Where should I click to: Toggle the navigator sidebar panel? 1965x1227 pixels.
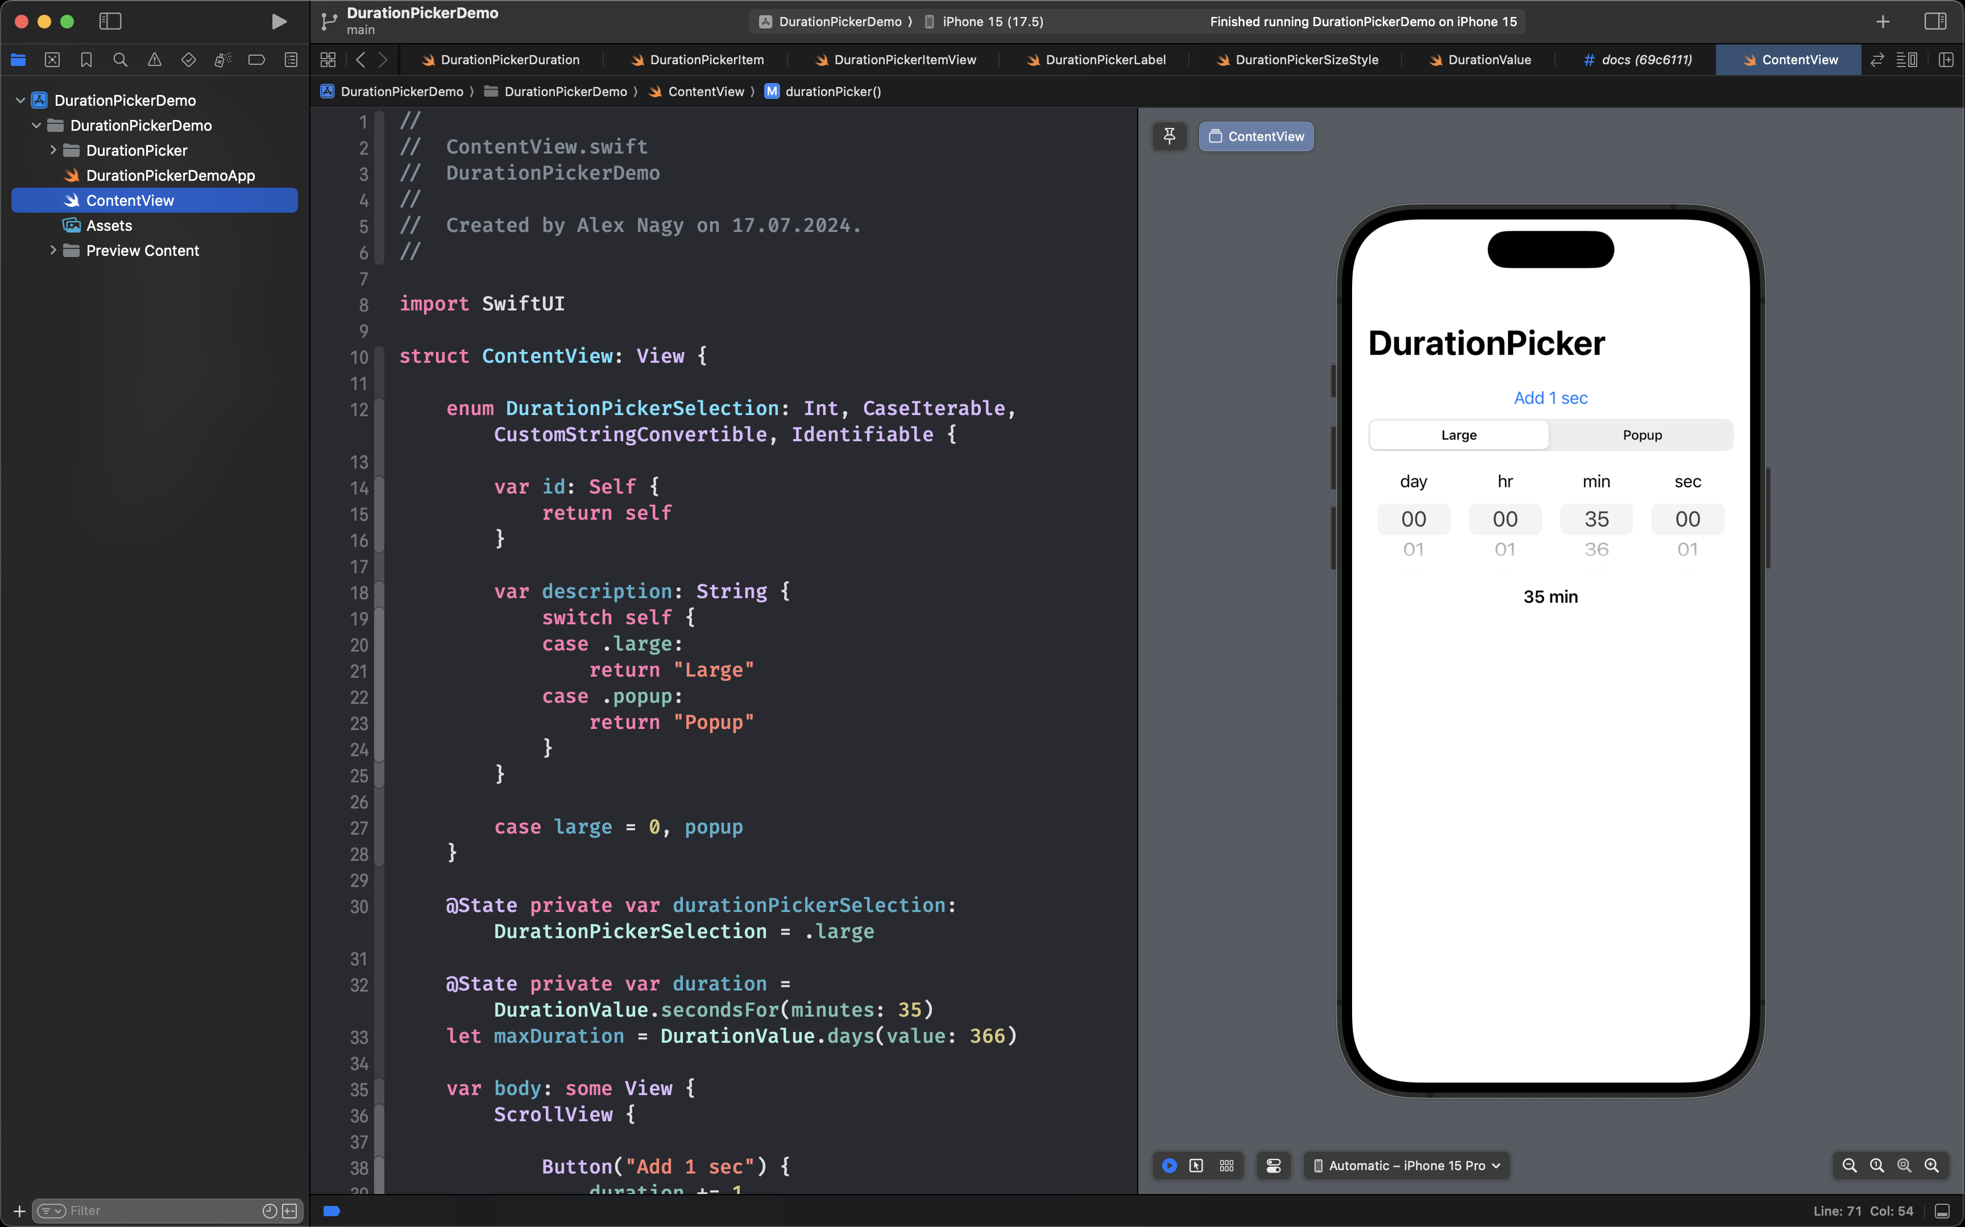click(110, 22)
